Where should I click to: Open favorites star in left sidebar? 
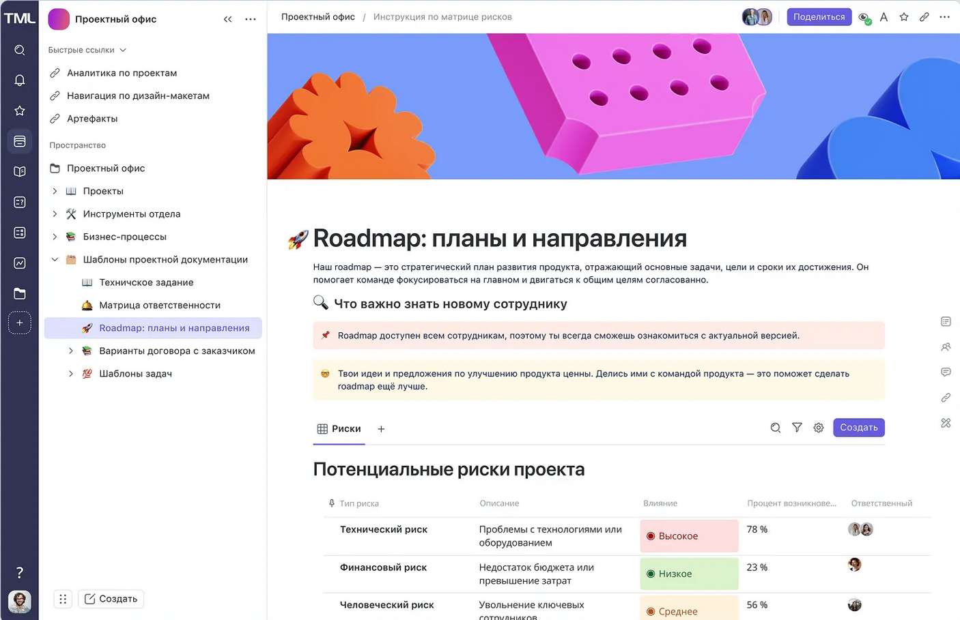tap(20, 110)
